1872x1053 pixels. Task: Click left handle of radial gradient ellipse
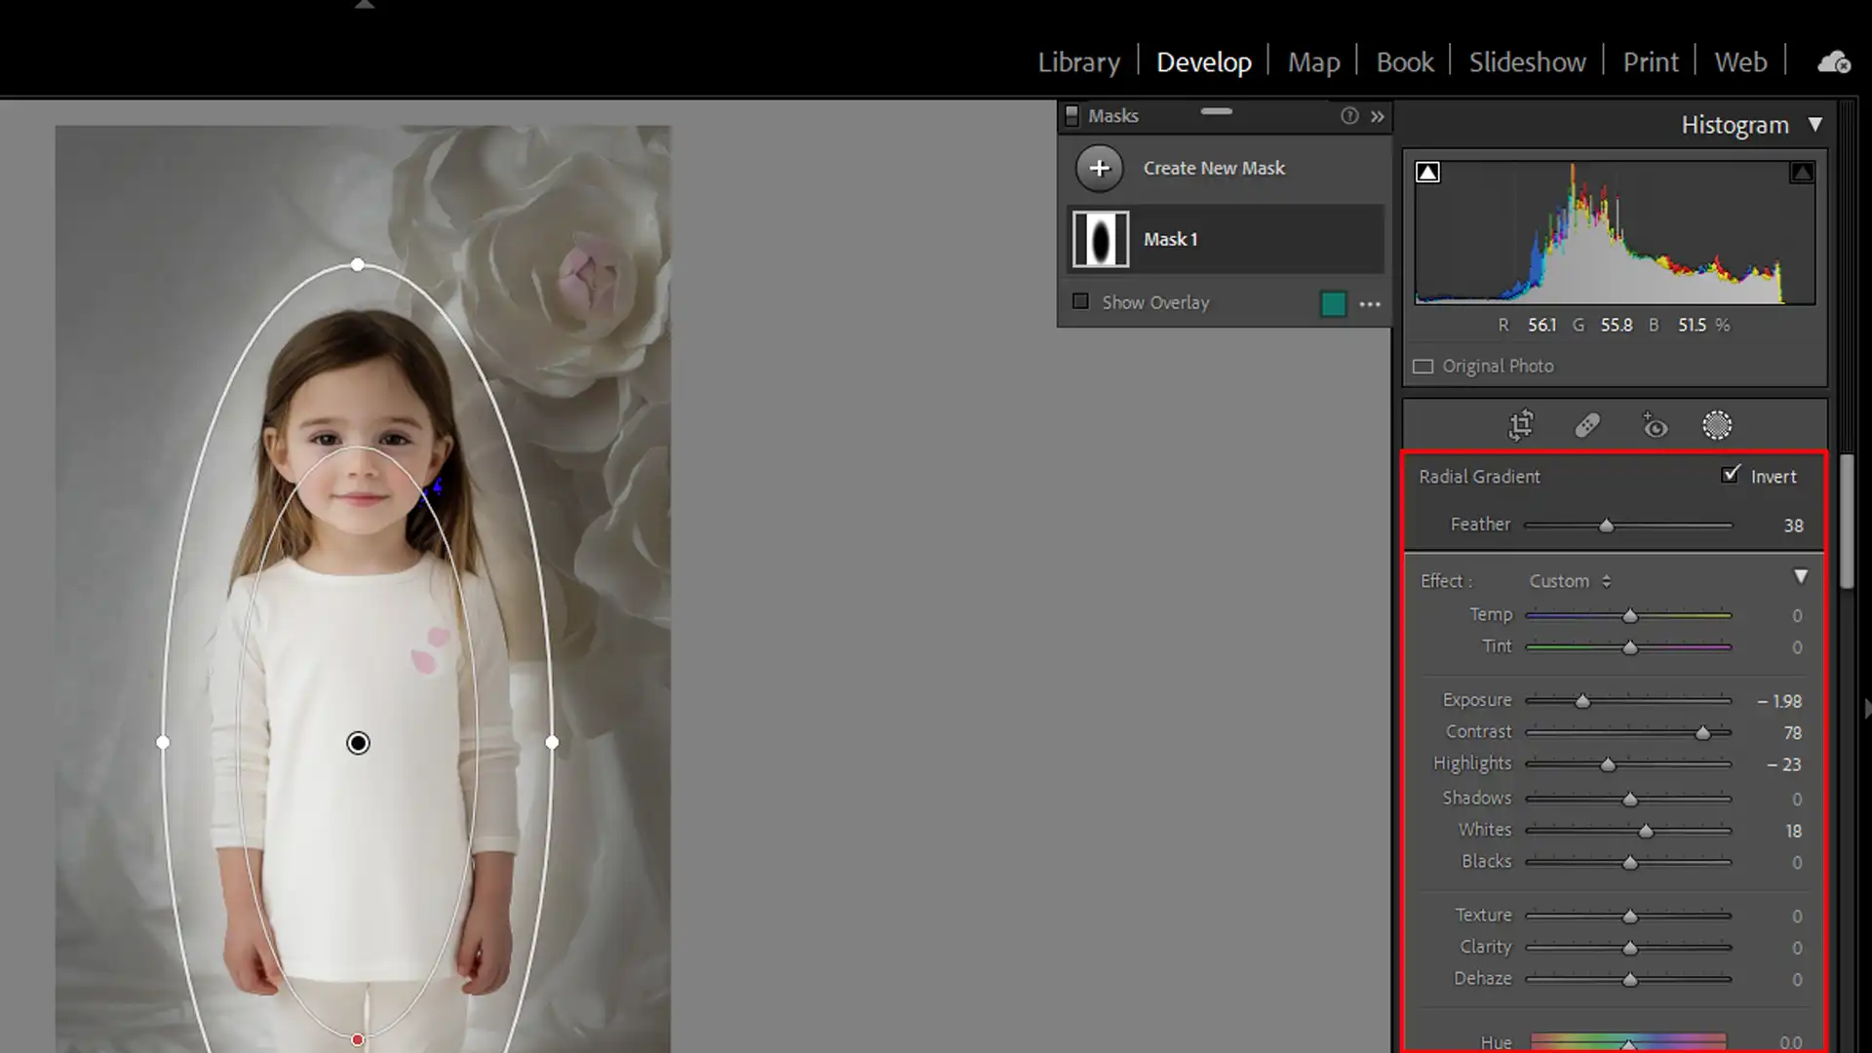pos(163,742)
